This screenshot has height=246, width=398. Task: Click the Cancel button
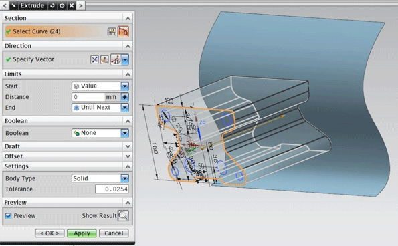[x=114, y=233]
